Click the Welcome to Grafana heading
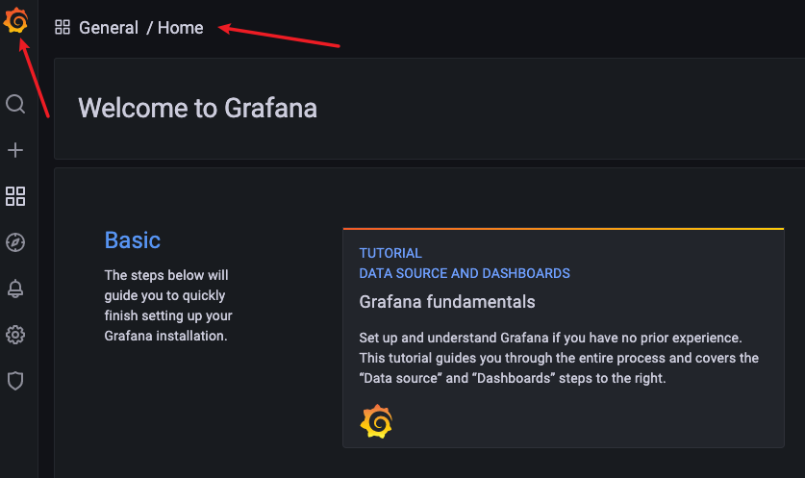Viewport: 805px width, 478px height. point(198,109)
